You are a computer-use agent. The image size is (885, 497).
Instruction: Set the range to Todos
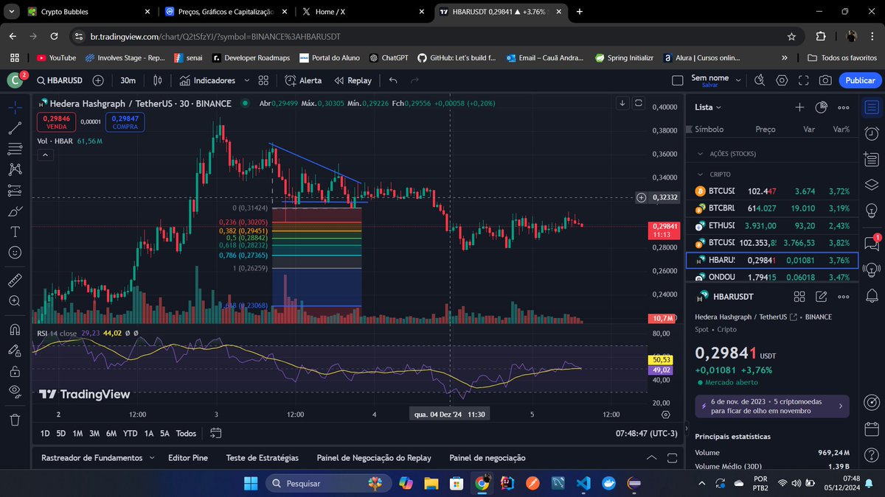pos(187,434)
